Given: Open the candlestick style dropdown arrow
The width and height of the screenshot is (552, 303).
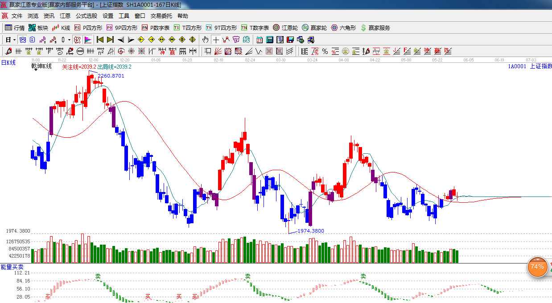Looking at the screenshot, I should tap(69, 40).
